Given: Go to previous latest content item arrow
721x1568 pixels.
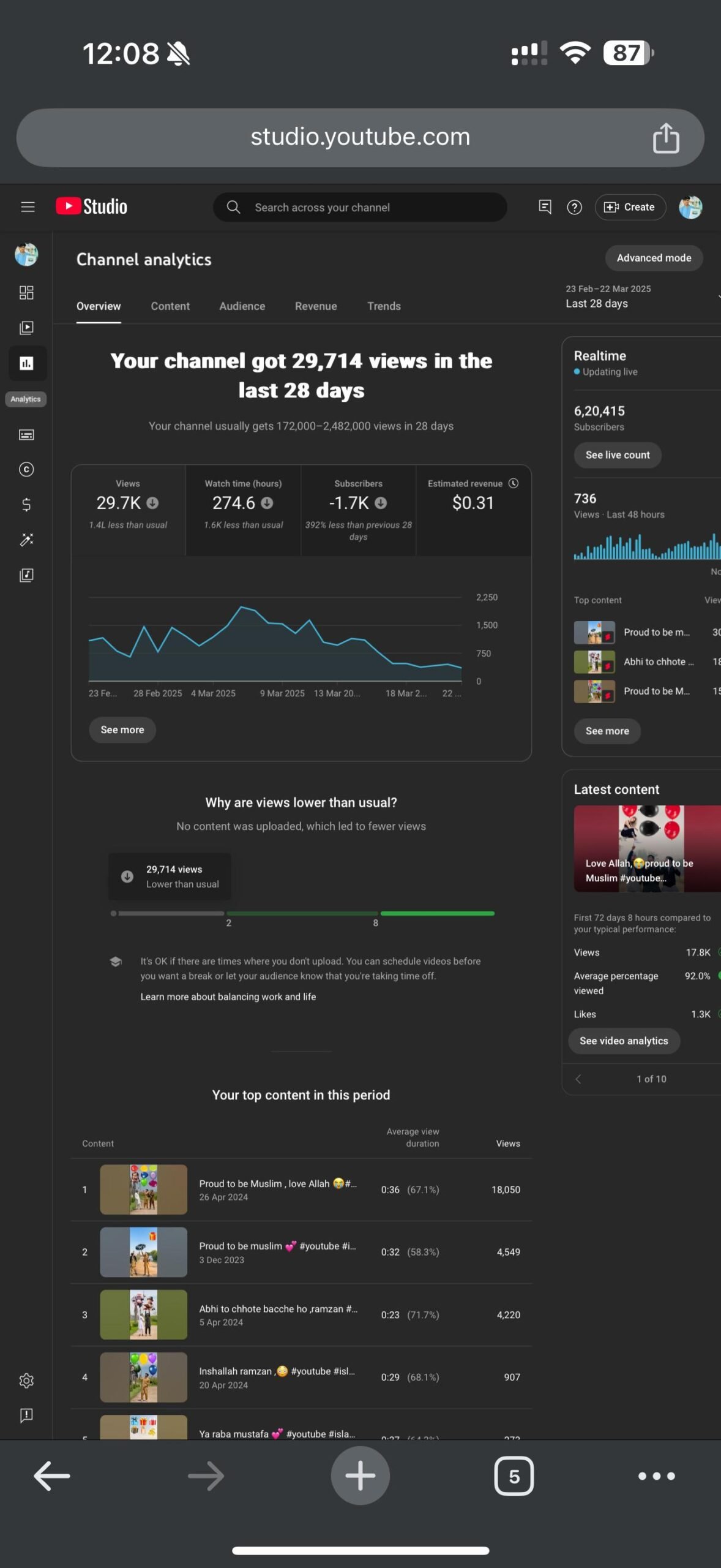Looking at the screenshot, I should [x=578, y=1079].
